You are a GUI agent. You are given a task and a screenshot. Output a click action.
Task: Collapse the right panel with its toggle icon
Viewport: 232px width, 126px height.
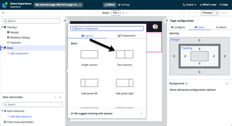[x=166, y=21]
